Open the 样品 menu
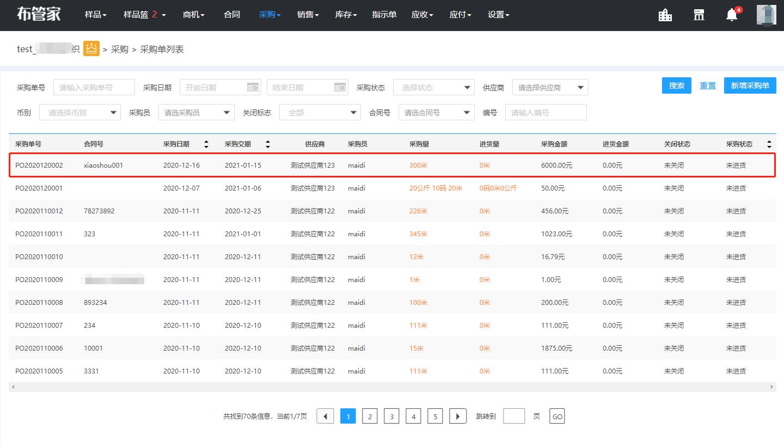Viewport: 784px width, 447px height. point(95,15)
